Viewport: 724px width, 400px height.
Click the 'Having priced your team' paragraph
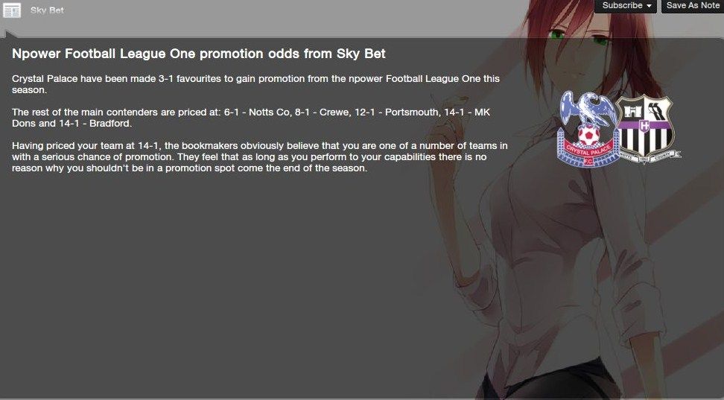(259, 157)
